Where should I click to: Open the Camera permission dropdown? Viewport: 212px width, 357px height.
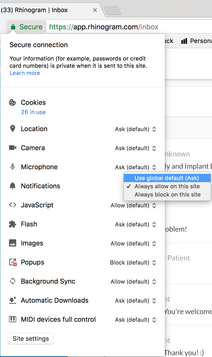(136, 148)
